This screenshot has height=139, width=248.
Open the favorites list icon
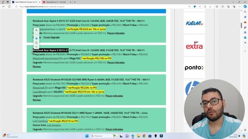click(x=223, y=7)
